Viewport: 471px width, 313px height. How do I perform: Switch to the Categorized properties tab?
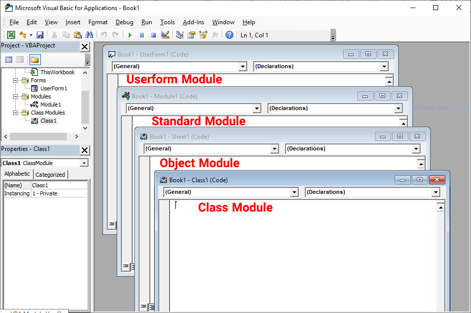(50, 175)
